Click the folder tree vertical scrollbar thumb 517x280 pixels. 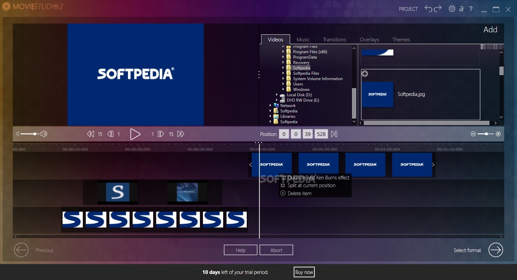(354, 103)
